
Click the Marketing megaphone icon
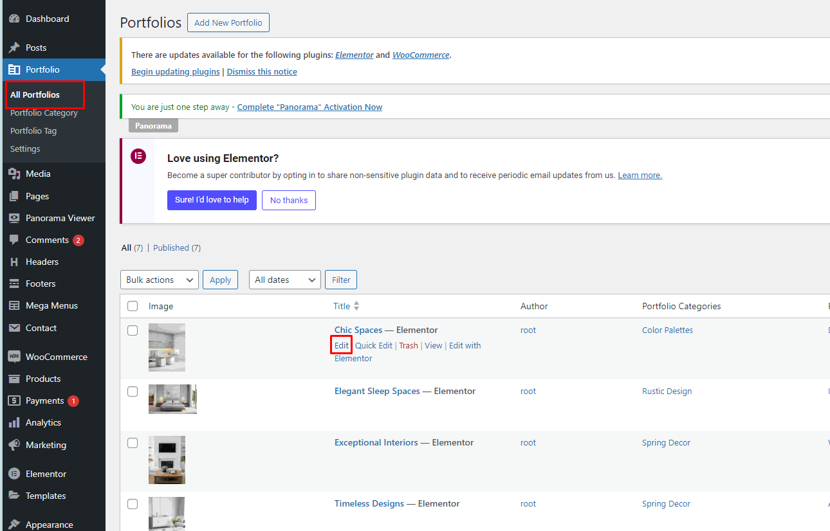pos(14,445)
